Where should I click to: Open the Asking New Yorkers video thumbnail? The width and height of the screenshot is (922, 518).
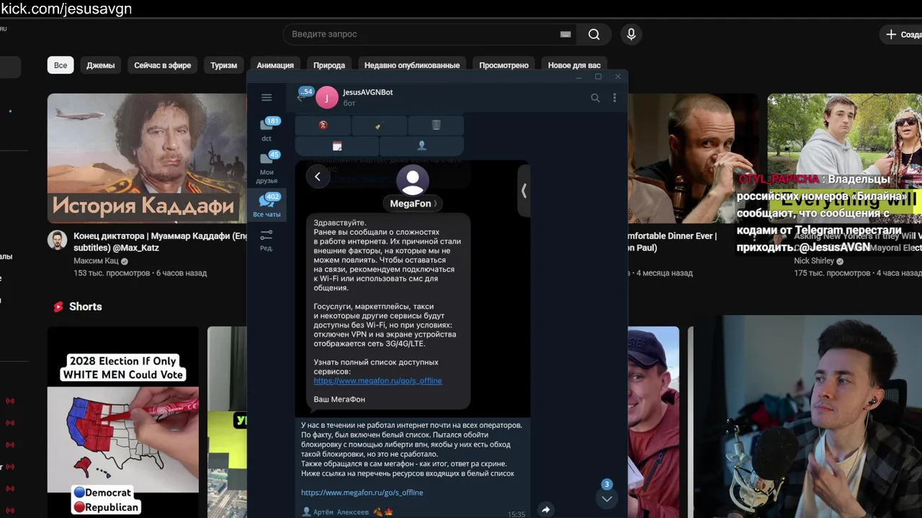844,158
